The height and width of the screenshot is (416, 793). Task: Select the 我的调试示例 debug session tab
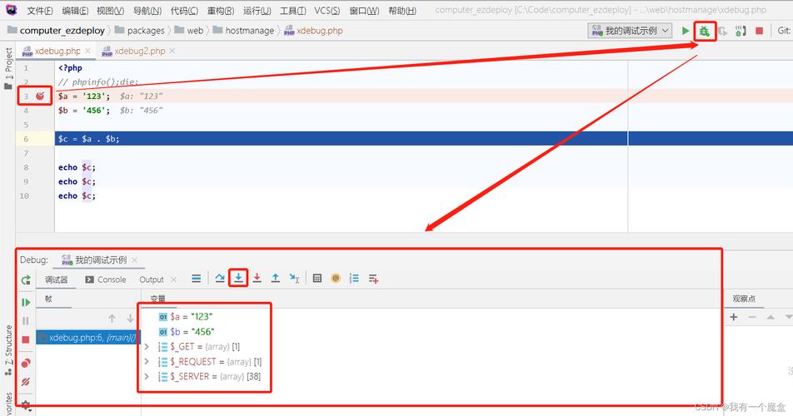95,260
